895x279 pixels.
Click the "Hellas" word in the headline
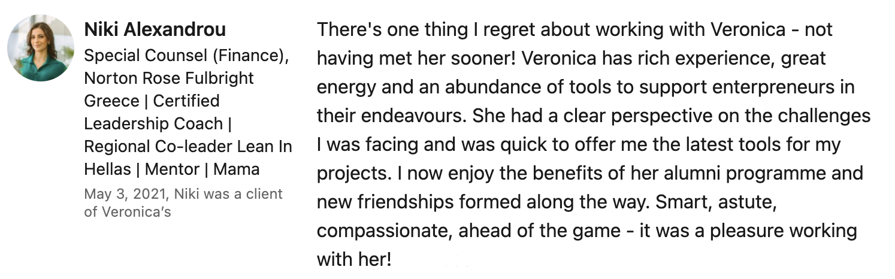click(107, 169)
